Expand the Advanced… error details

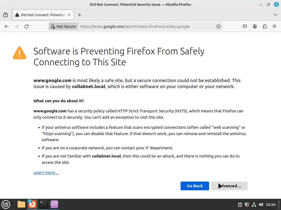229,186
